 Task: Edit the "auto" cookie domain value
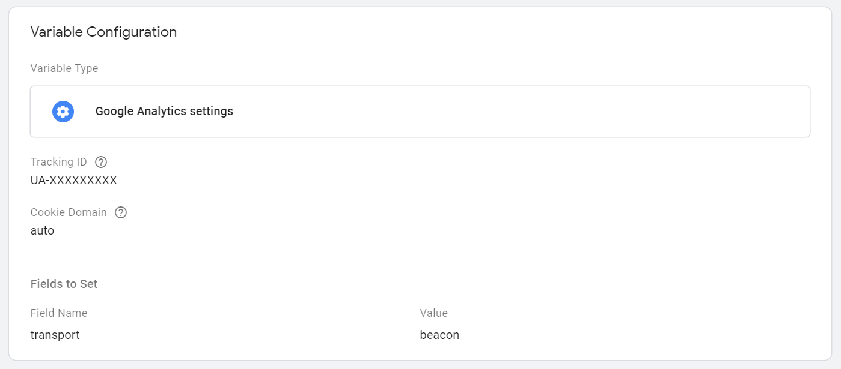click(42, 230)
